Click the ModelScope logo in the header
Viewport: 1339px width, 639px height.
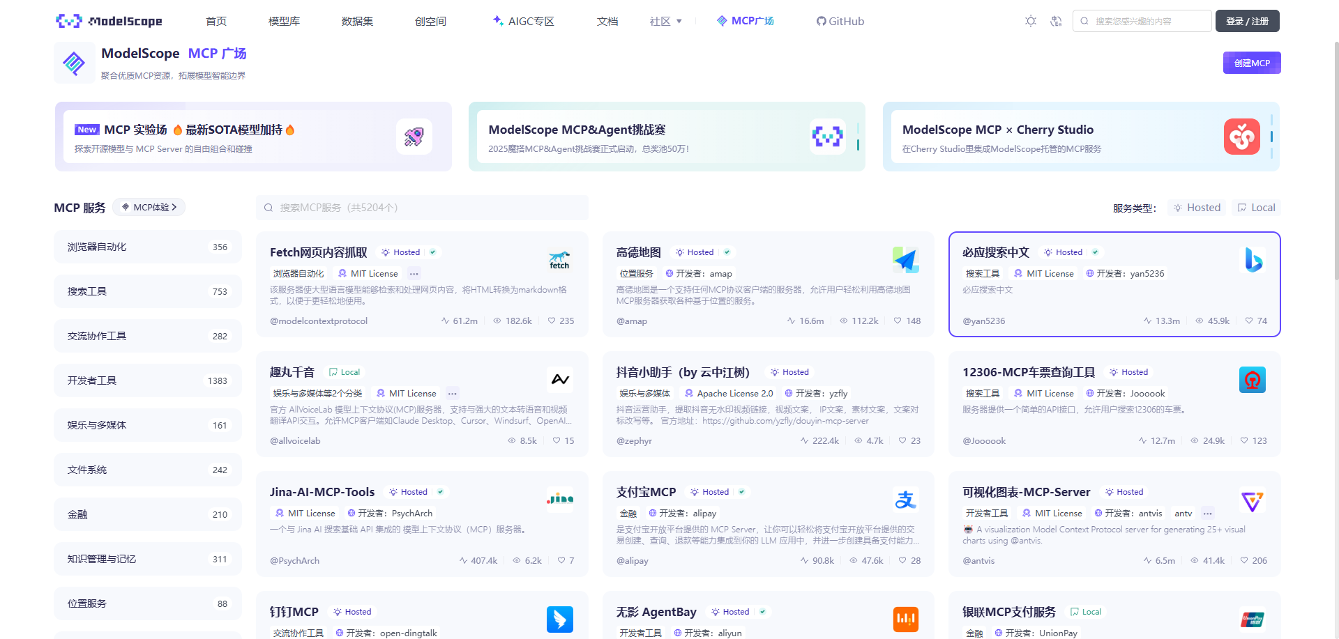pyautogui.click(x=109, y=21)
